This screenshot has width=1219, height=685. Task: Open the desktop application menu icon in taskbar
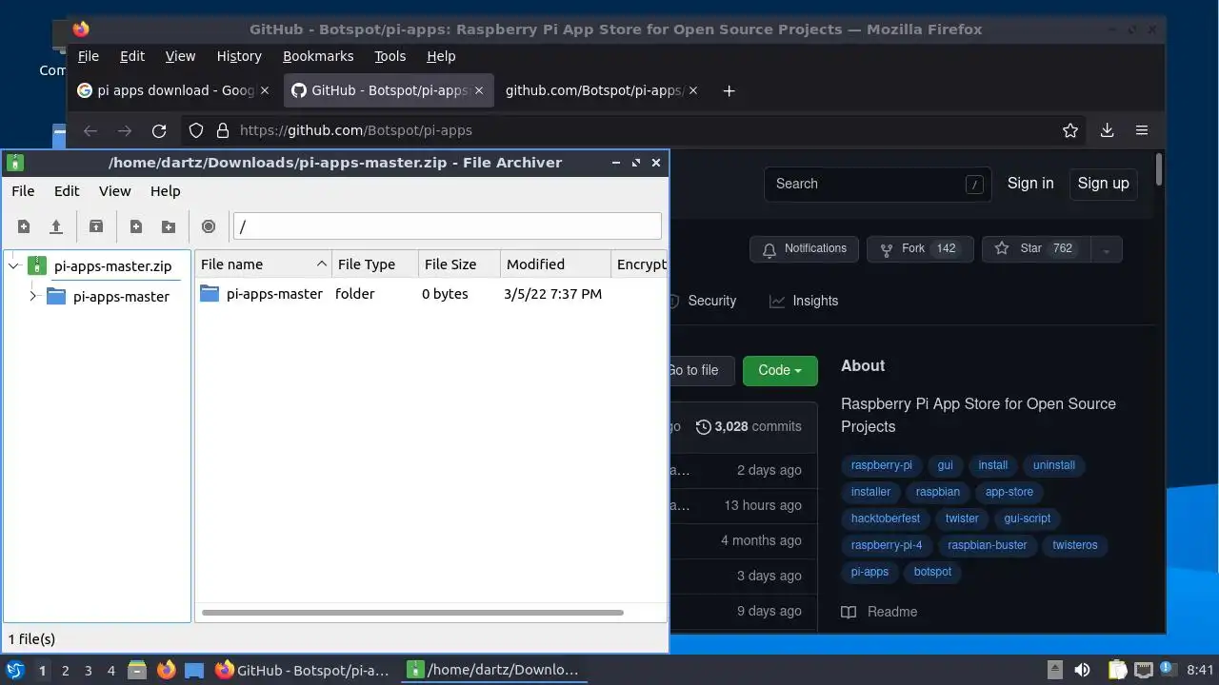tap(15, 671)
